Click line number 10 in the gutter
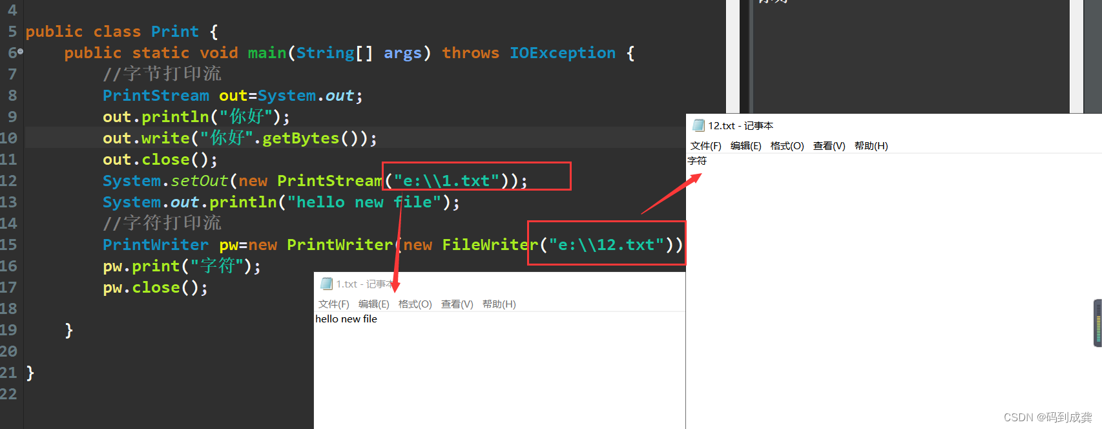This screenshot has width=1102, height=429. [x=9, y=138]
